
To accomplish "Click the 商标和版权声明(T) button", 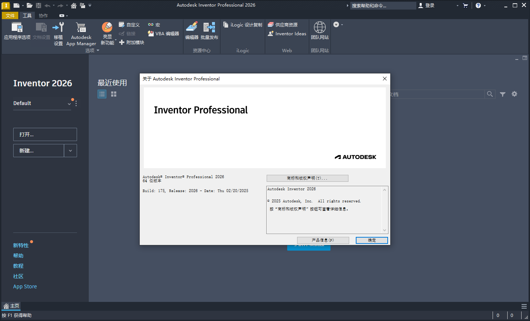I will pyautogui.click(x=307, y=178).
